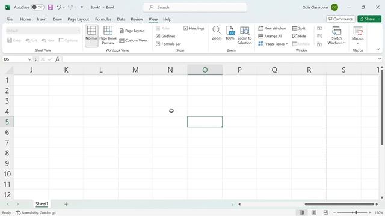Toggle the Headings checkbox
The image size is (385, 216).
coord(186,28)
